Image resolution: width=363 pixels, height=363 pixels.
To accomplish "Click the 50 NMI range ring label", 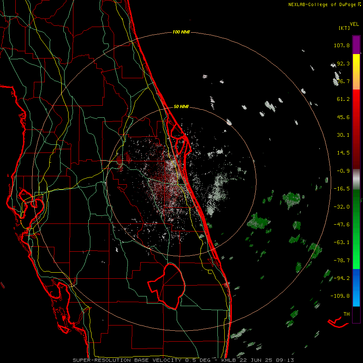I will click(181, 106).
